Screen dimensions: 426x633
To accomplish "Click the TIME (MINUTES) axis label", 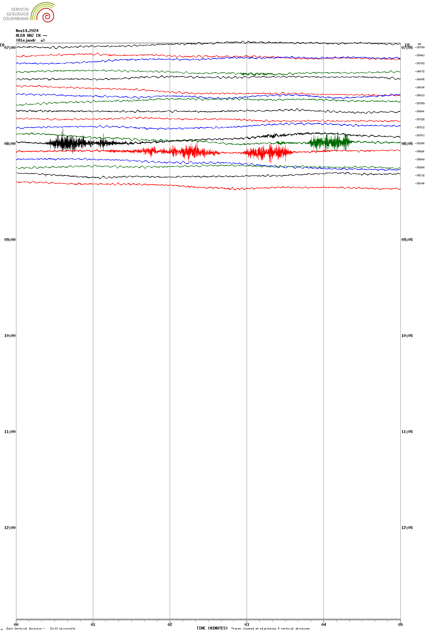I will click(212, 628).
